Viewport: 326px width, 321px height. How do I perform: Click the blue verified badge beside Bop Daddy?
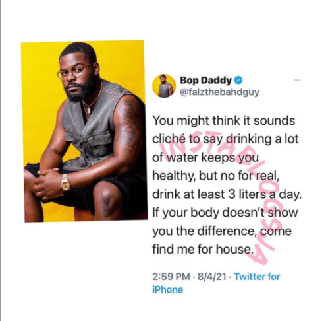pyautogui.click(x=238, y=80)
